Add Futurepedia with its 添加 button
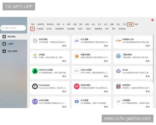Viewport: 156px width, 125px height. (x=64, y=91)
